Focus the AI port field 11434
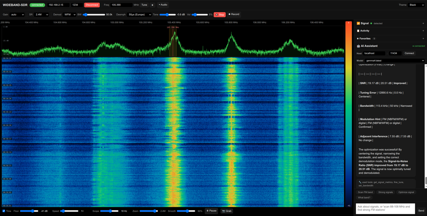The height and width of the screenshot is (216, 427). [x=395, y=53]
